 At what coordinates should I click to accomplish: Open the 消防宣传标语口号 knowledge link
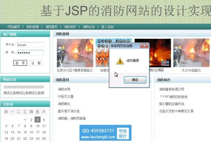(x=172, y=89)
